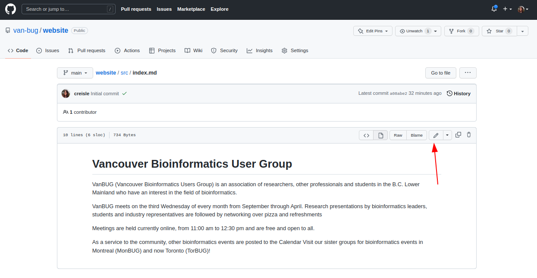Click the index.md file name
This screenshot has height=278, width=537.
pos(144,73)
